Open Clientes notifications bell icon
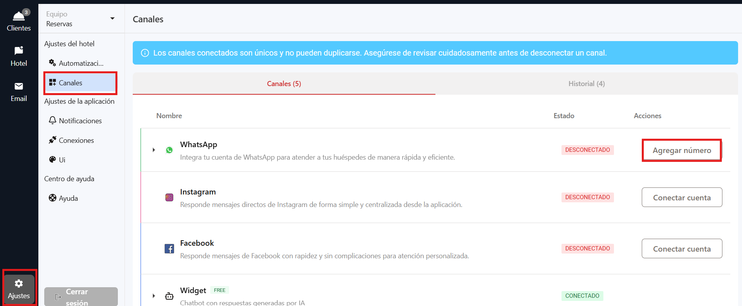Image resolution: width=742 pixels, height=306 pixels. (19, 16)
